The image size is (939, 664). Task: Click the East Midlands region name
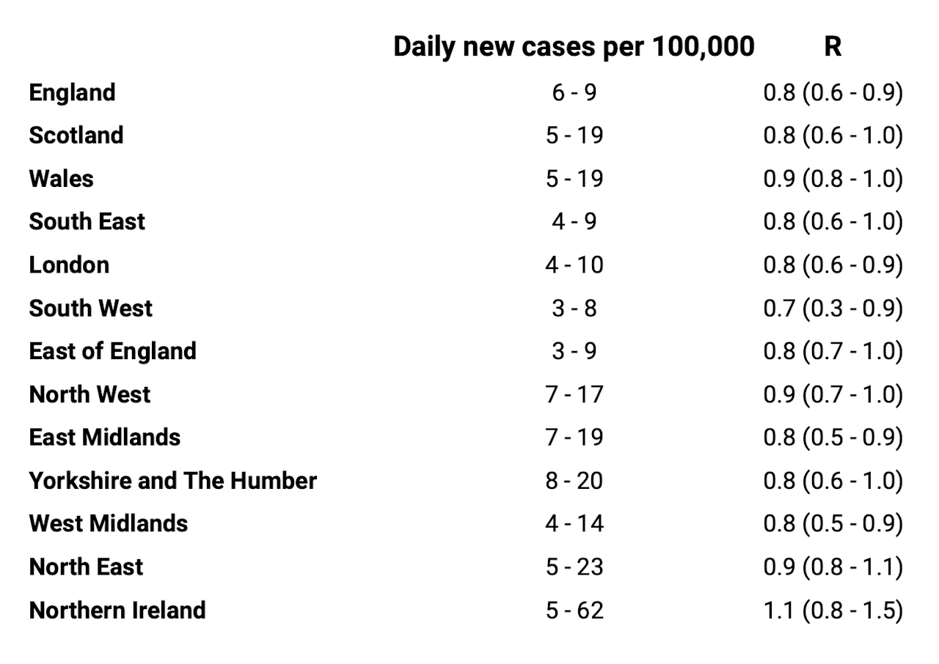pyautogui.click(x=104, y=438)
